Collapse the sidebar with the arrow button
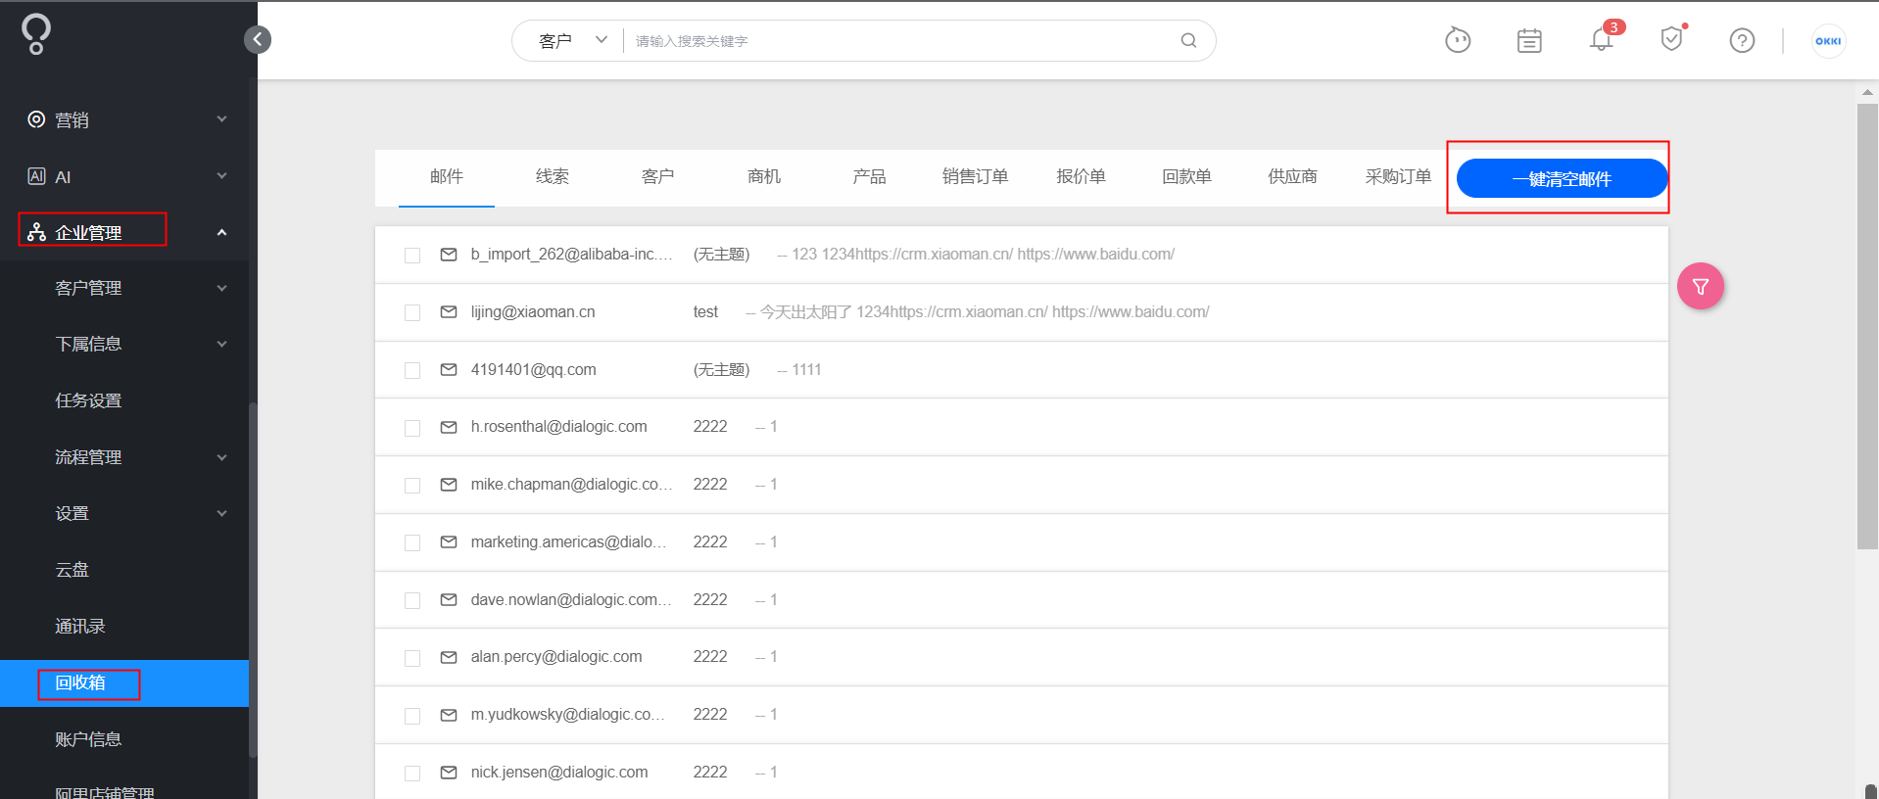Image resolution: width=1879 pixels, height=799 pixels. coord(257,39)
